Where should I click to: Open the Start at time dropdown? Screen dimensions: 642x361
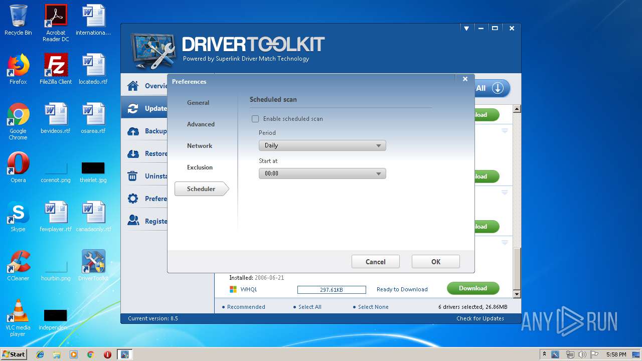[322, 173]
